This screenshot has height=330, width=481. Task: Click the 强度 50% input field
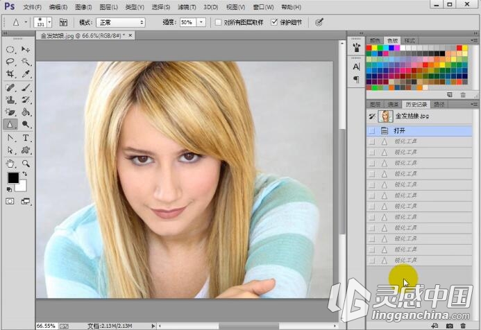click(187, 22)
